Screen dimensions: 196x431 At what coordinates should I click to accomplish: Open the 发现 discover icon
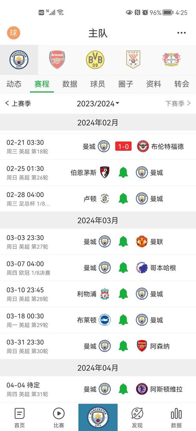pos(137,418)
